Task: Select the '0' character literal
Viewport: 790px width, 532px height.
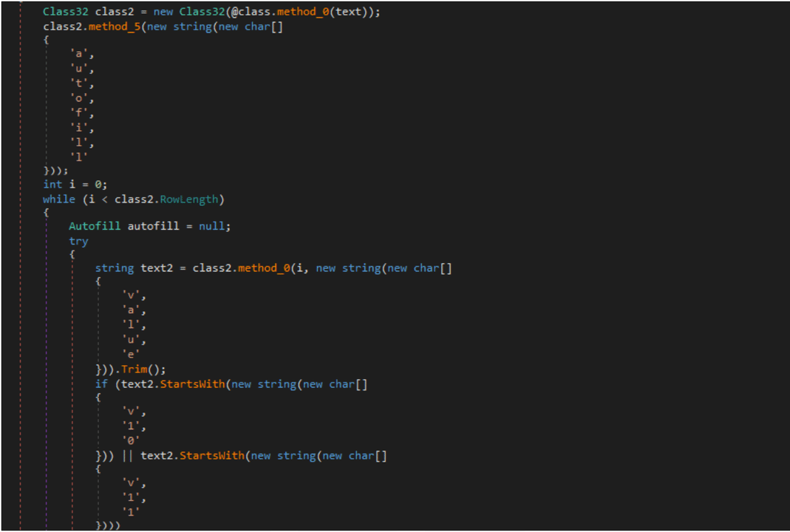Action: (131, 440)
